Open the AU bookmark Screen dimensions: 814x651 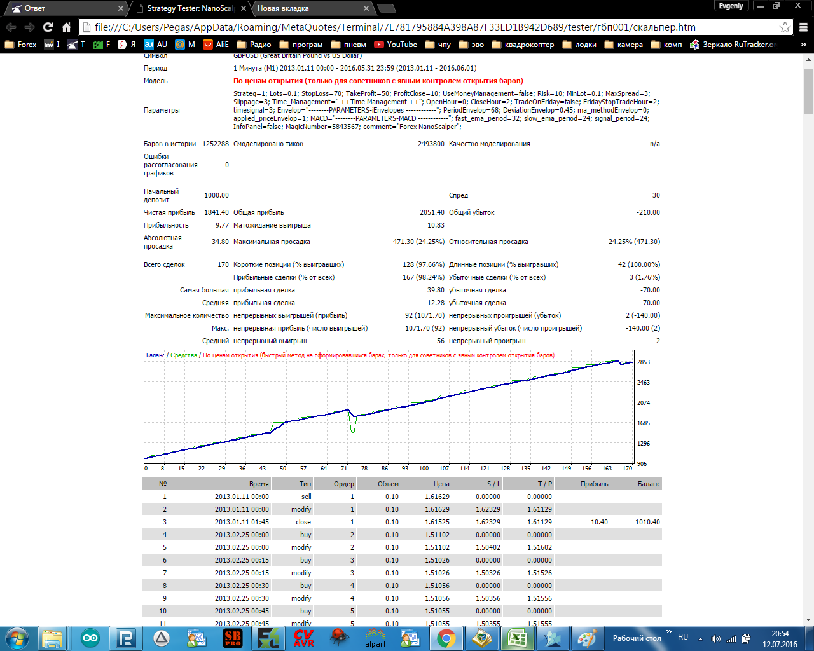156,45
